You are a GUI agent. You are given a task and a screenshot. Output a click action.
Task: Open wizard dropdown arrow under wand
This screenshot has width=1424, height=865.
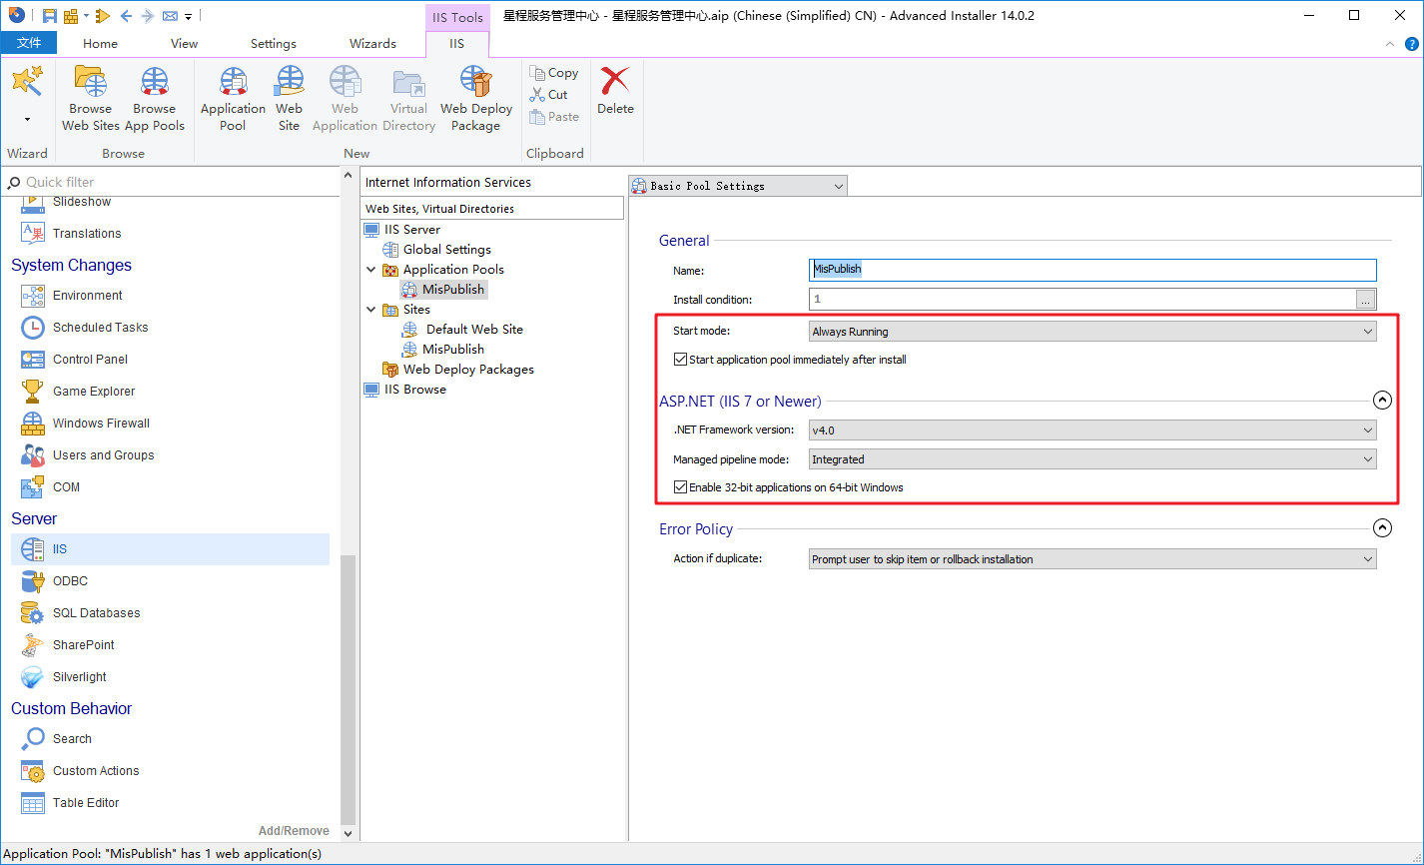click(x=27, y=119)
